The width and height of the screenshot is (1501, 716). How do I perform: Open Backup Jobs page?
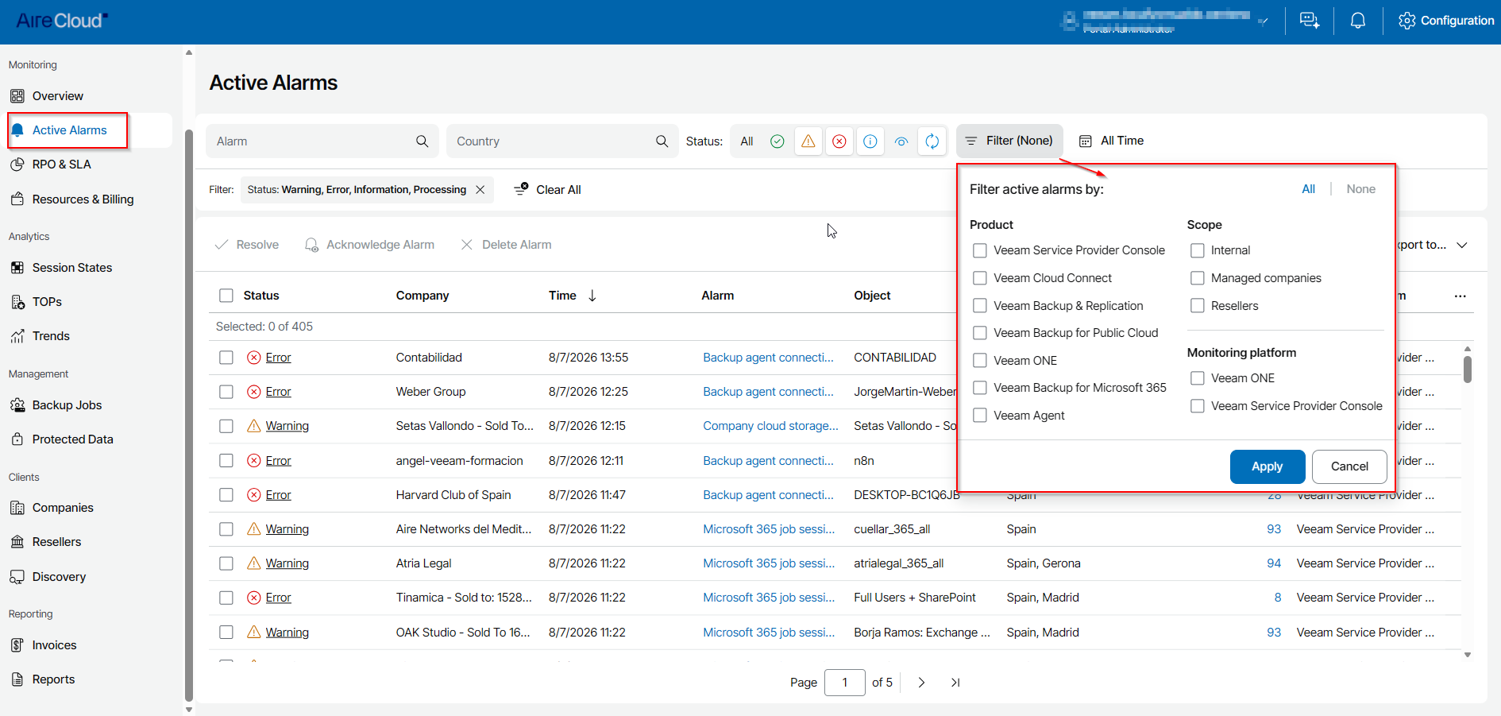tap(67, 405)
